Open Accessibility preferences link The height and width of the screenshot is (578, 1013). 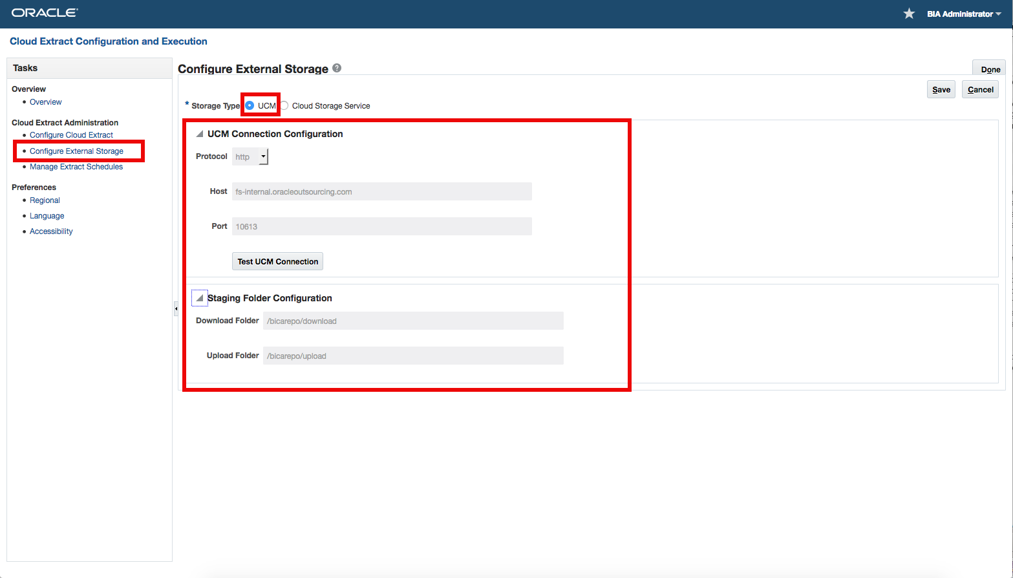coord(51,231)
